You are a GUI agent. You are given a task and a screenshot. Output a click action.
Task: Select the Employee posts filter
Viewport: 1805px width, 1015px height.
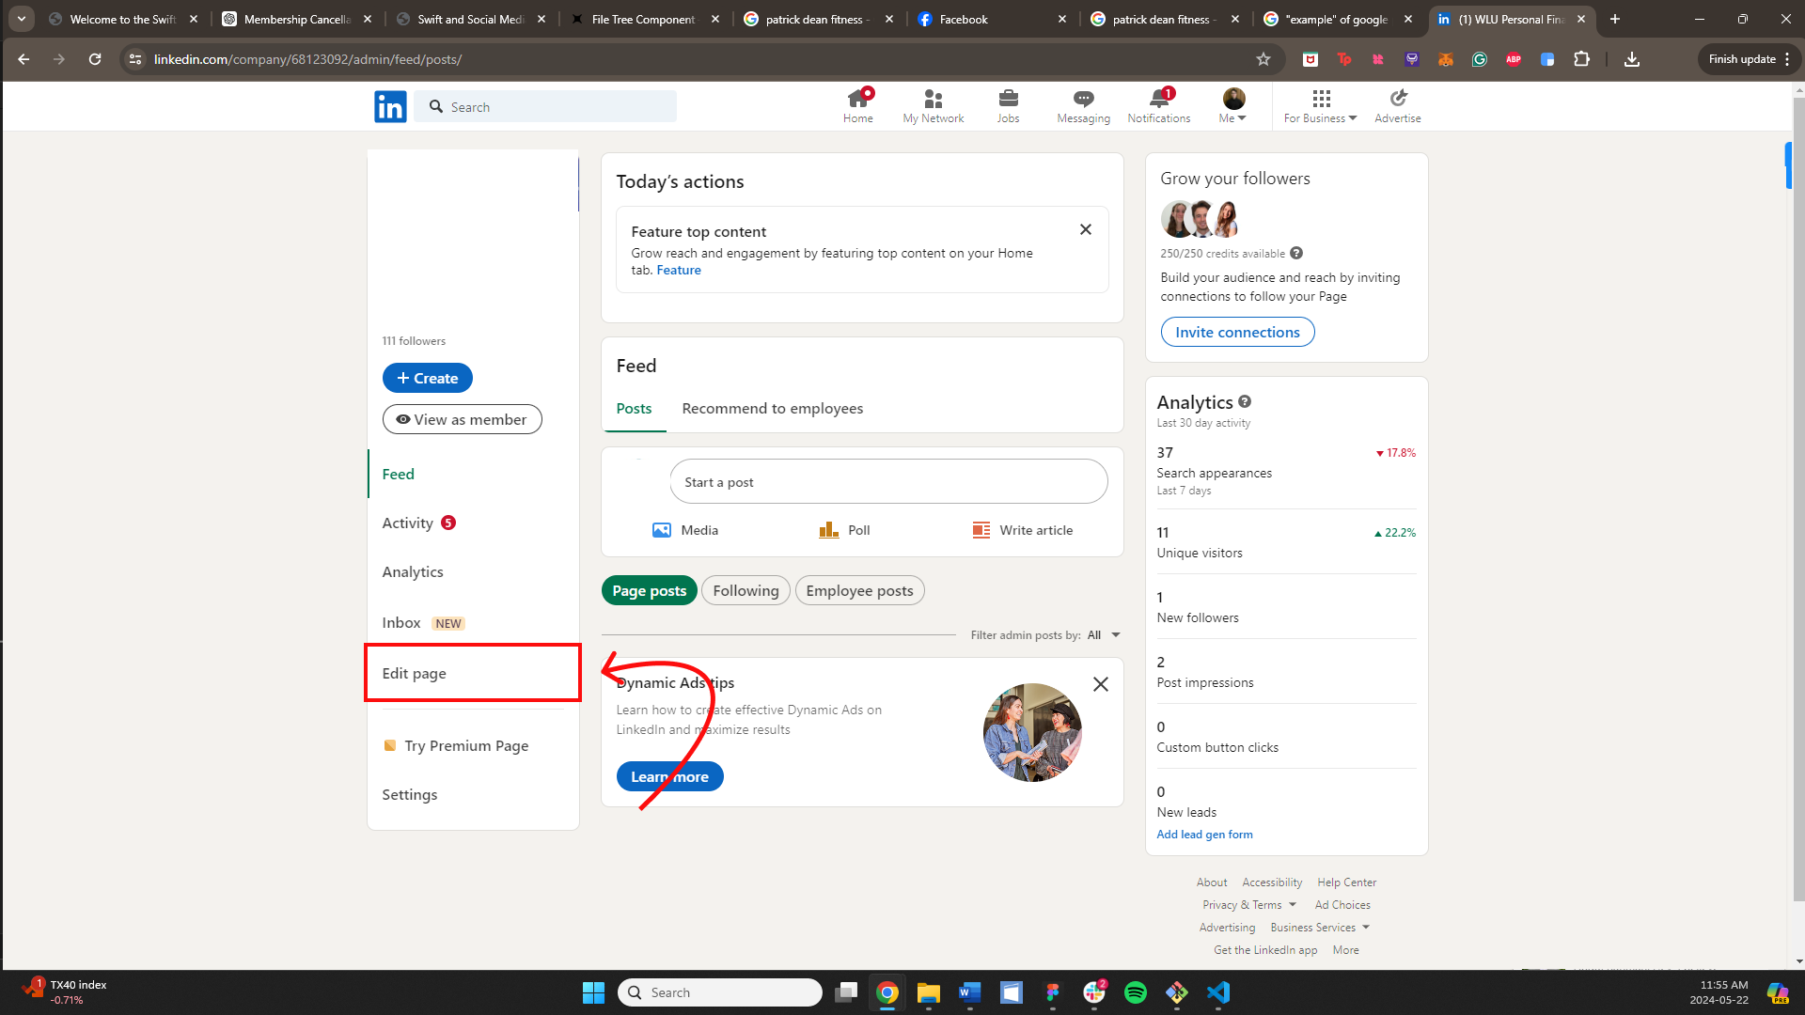pyautogui.click(x=859, y=590)
